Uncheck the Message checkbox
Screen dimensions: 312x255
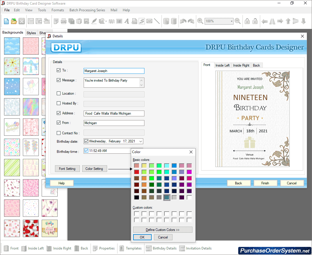(x=58, y=80)
